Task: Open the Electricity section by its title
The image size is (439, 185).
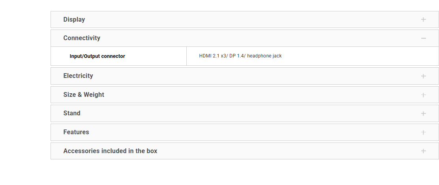Action: click(x=78, y=76)
